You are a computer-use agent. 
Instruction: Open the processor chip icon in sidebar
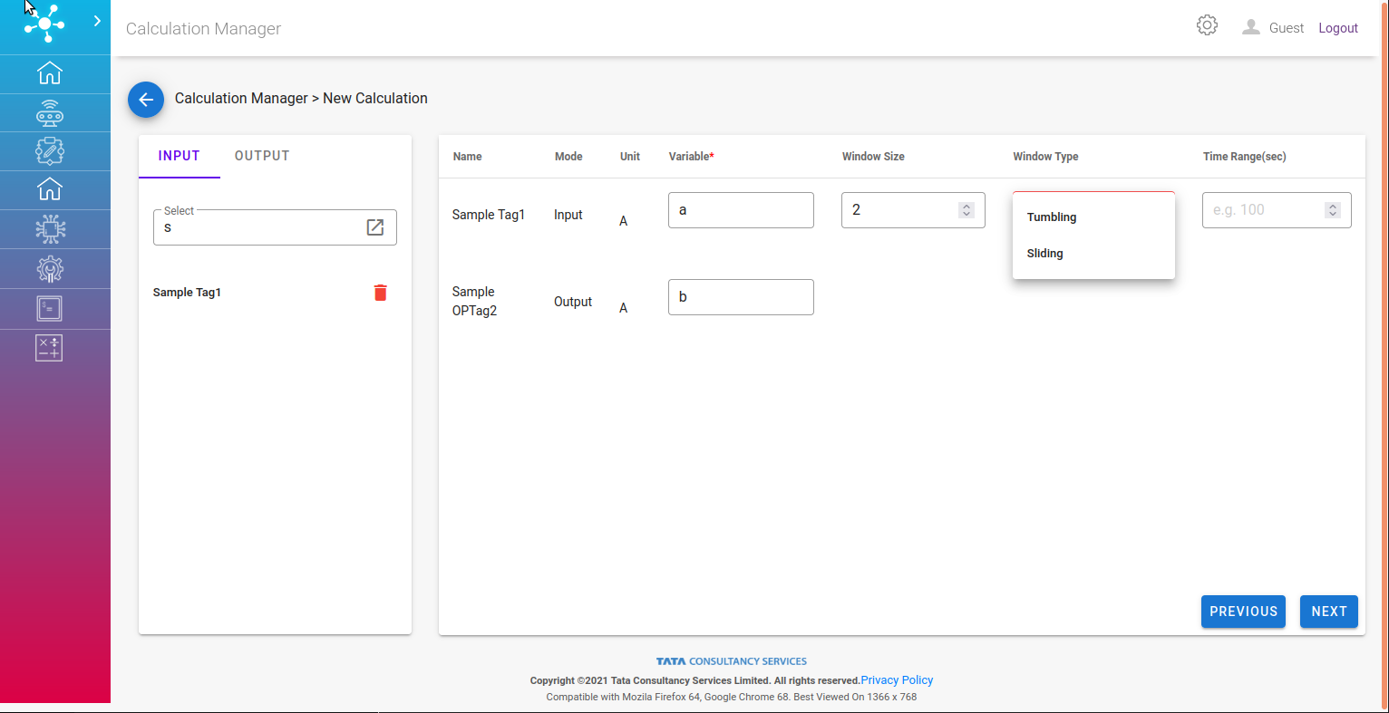(x=50, y=228)
